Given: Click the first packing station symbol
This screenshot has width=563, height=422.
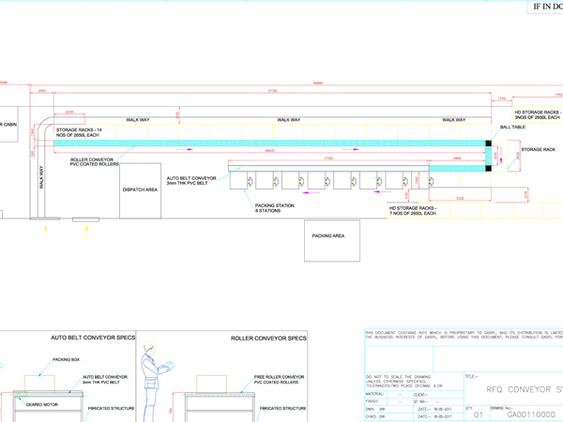Looking at the screenshot, I should 253,180.
